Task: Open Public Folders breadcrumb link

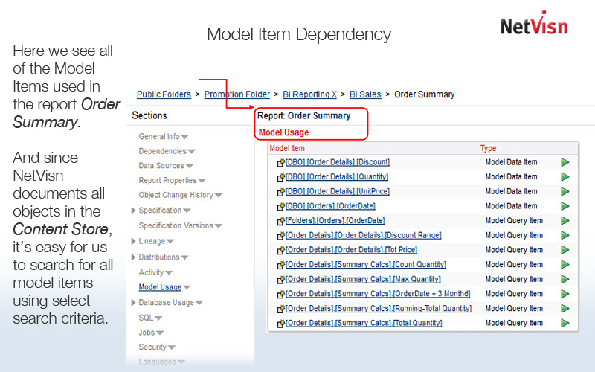Action: coord(164,94)
